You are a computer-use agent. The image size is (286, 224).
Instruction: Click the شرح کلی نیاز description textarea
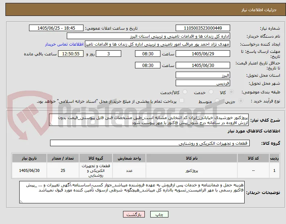pyautogui.click(x=149, y=120)
